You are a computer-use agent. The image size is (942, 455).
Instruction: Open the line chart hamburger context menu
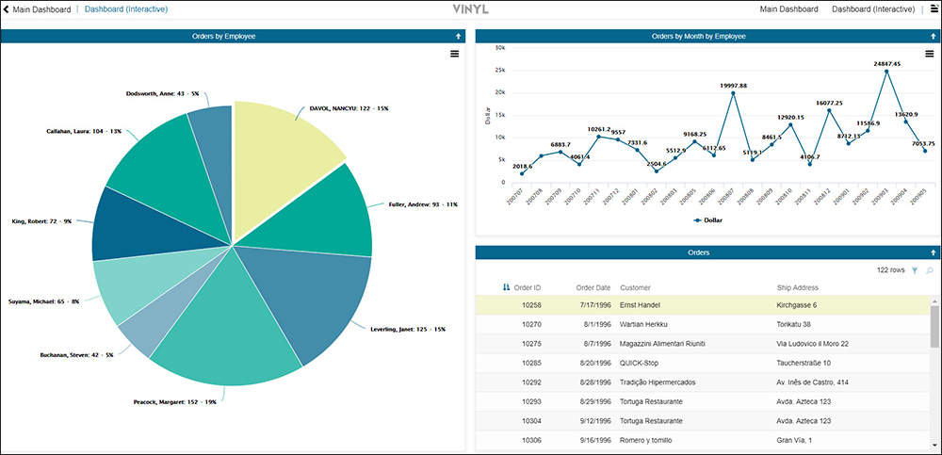click(929, 55)
